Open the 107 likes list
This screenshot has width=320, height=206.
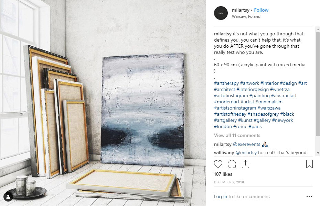[223, 174]
